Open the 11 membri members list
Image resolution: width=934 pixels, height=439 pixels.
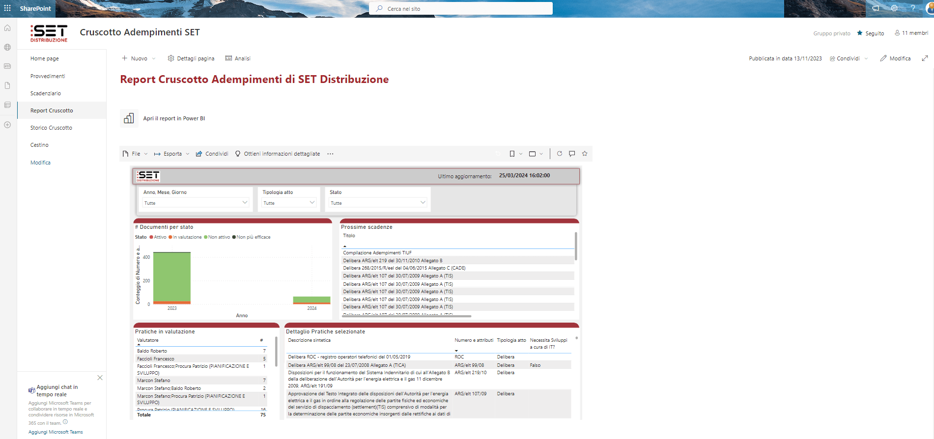coord(911,33)
